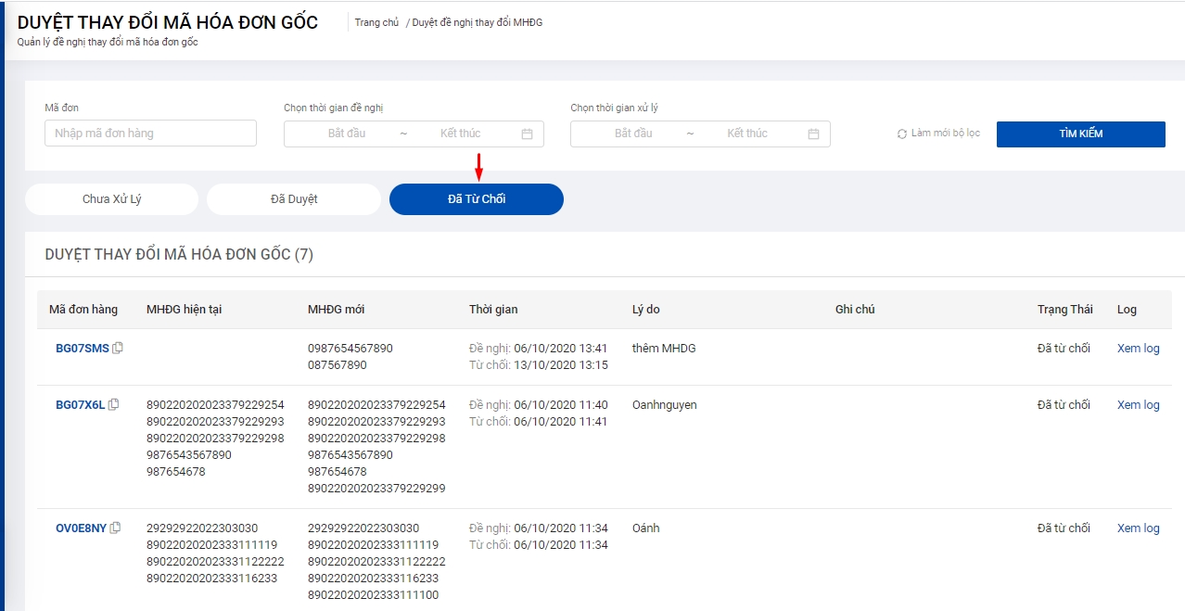The image size is (1185, 611).
Task: Open order link BG07X6L
Action: pos(80,405)
